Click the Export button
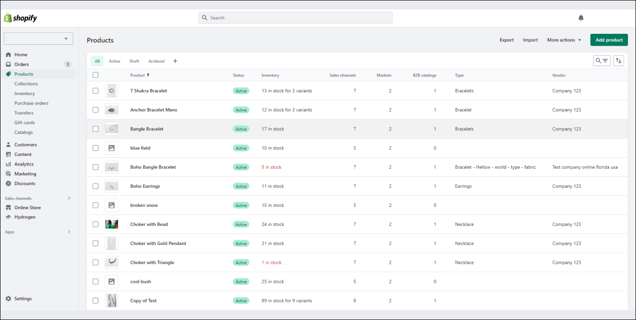The image size is (636, 320). click(507, 40)
